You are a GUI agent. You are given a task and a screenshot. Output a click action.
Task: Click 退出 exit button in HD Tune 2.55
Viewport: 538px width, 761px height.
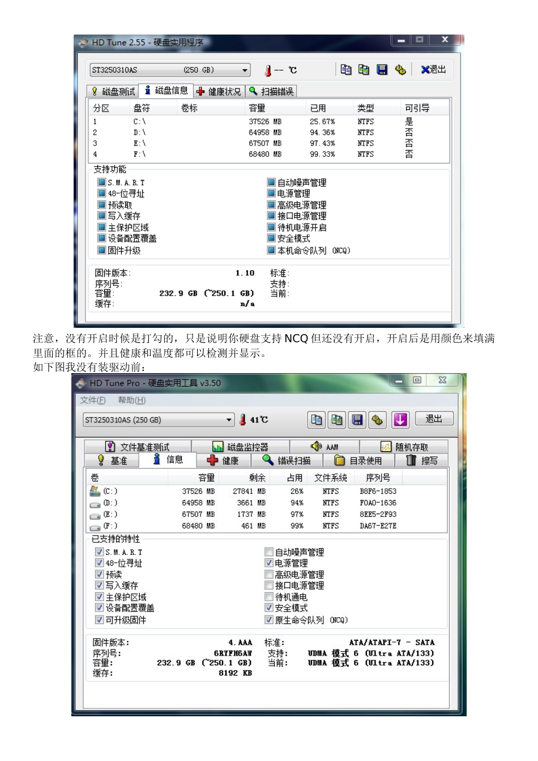pyautogui.click(x=434, y=70)
